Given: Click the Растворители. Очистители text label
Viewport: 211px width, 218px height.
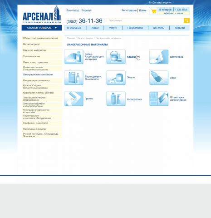Looking at the screenshot, I should (93, 78).
